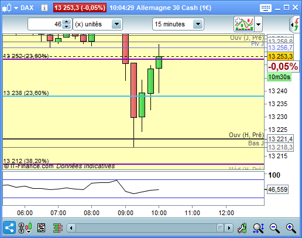Click the magnifier auto-fit zoom icon
The width and height of the screenshot is (302, 238).
pos(259,228)
